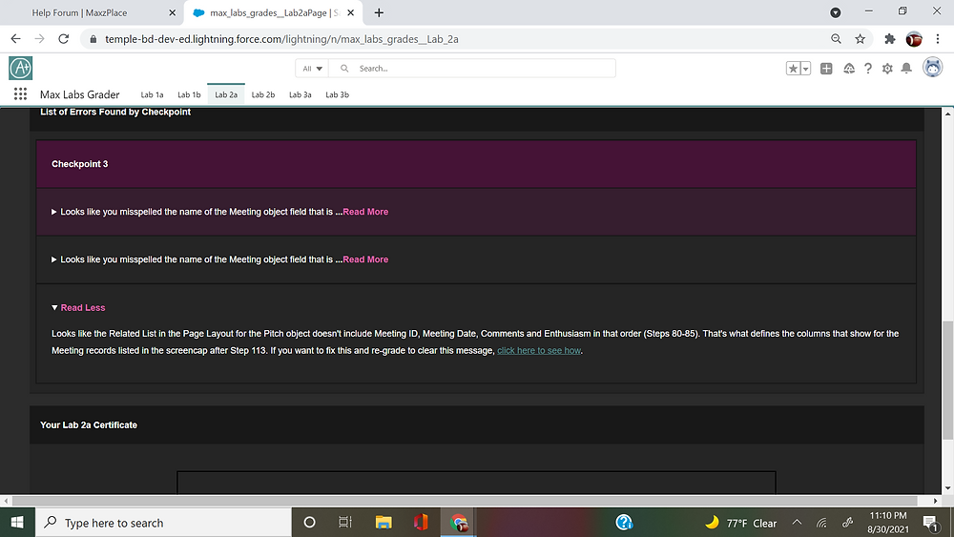
Task: Close the max_labs_grades Lab2aPage tab
Action: point(350,12)
